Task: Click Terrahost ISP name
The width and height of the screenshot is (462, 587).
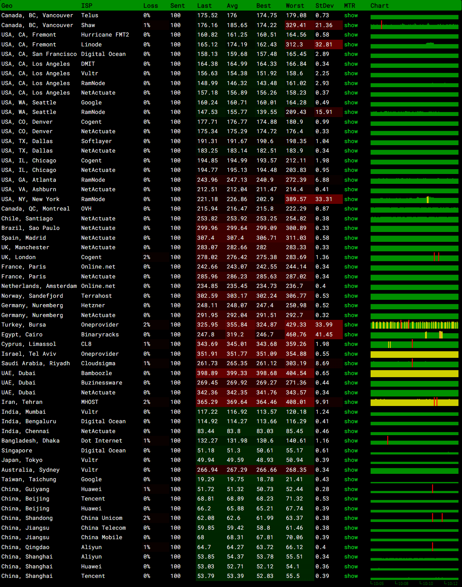Action: (x=96, y=296)
